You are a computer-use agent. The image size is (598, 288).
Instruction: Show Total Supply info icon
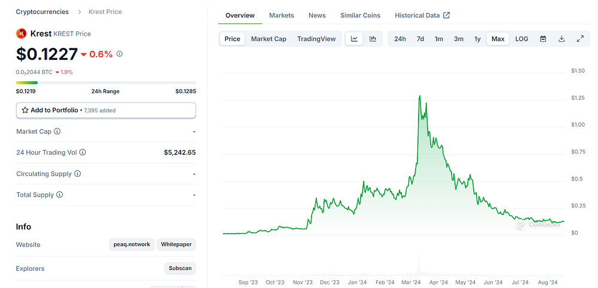click(59, 195)
